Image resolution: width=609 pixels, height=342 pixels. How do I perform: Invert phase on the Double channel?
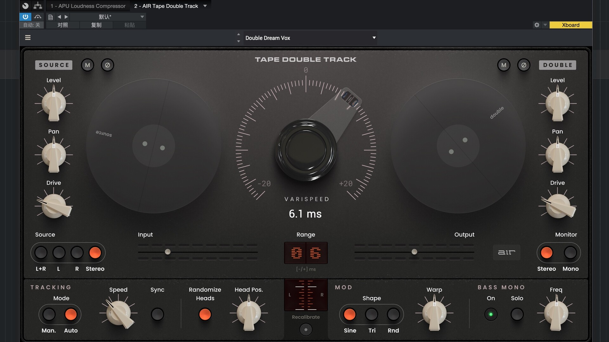point(524,65)
